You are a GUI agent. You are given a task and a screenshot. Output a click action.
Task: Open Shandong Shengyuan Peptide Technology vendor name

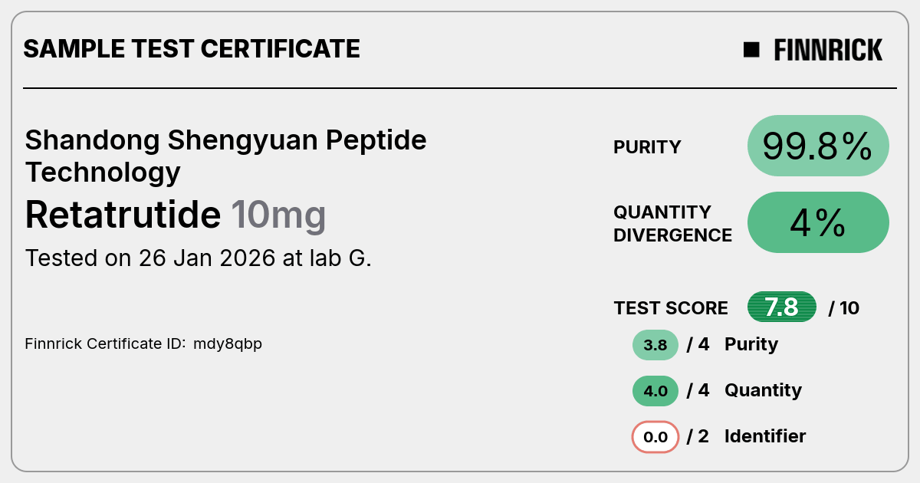(225, 156)
